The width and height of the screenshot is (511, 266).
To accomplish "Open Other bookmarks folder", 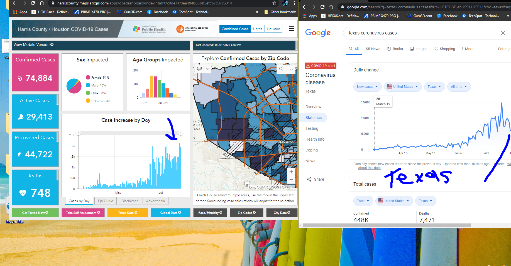I will tap(280, 12).
